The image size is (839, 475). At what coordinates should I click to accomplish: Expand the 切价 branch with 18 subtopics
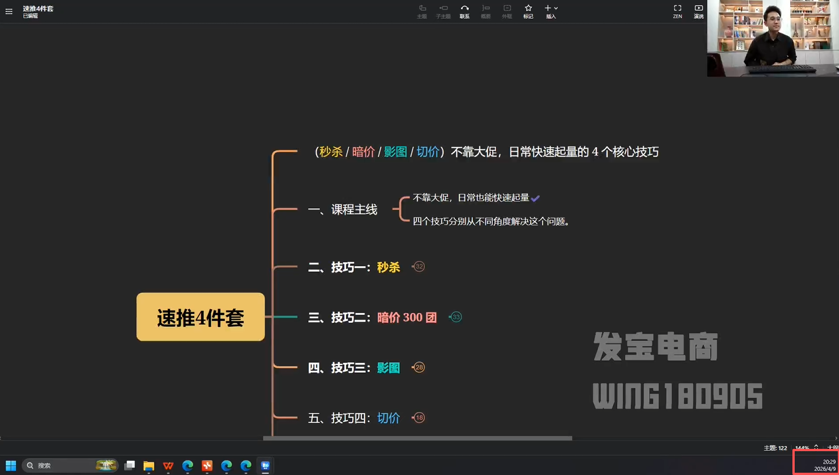point(419,418)
